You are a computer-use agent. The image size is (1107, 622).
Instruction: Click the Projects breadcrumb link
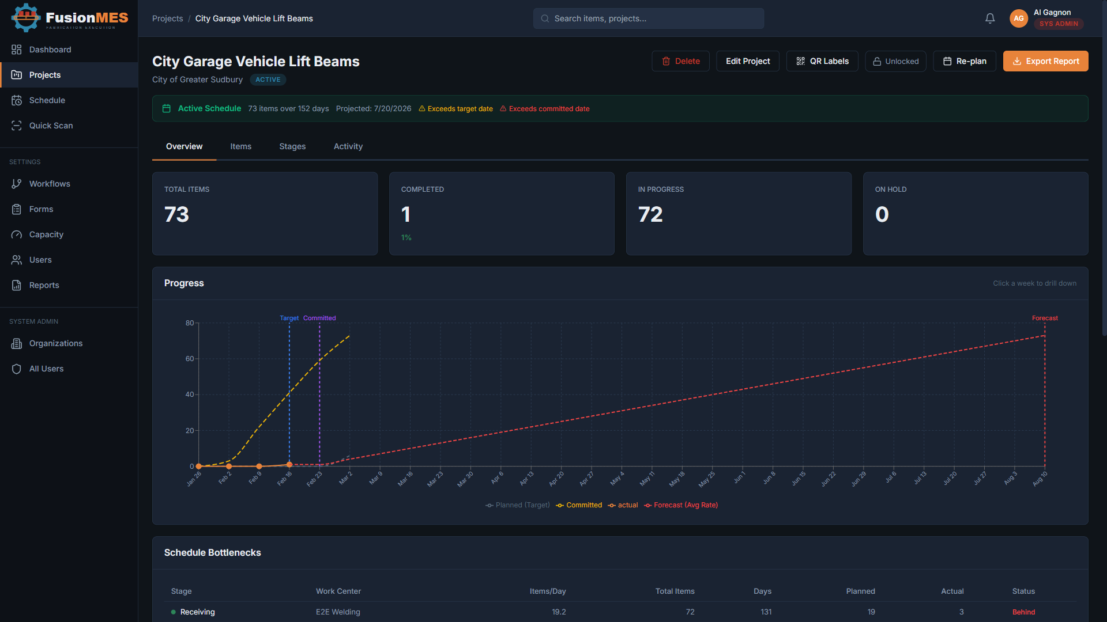[167, 18]
